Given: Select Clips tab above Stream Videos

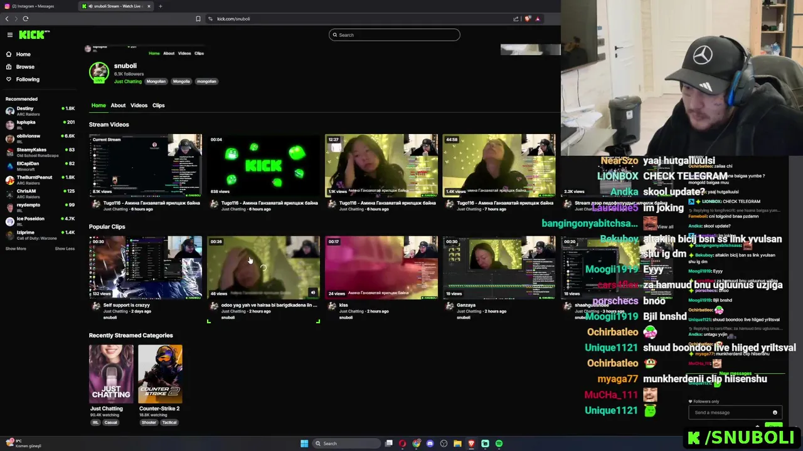Looking at the screenshot, I should (158, 105).
